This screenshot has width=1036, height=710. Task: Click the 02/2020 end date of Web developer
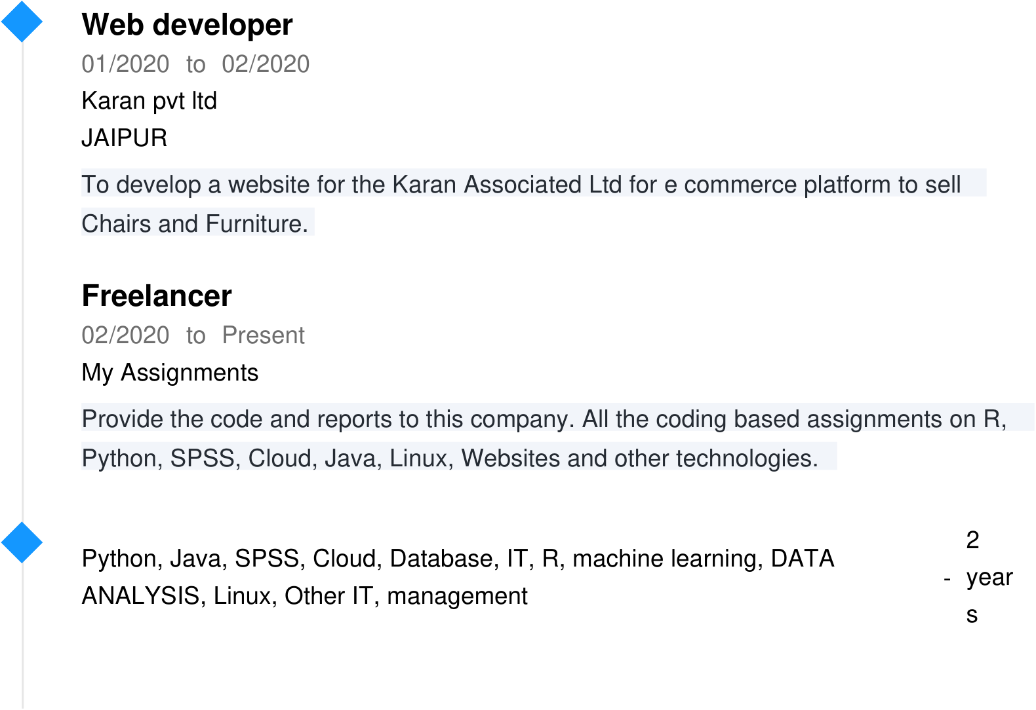266,64
